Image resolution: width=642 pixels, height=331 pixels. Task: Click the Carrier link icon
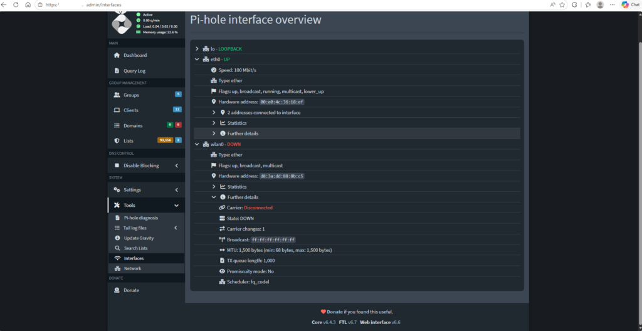[223, 208]
